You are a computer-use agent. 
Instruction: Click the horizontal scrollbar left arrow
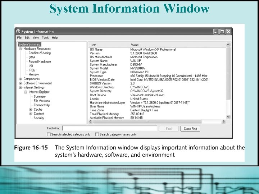pyautogui.click(x=90, y=121)
